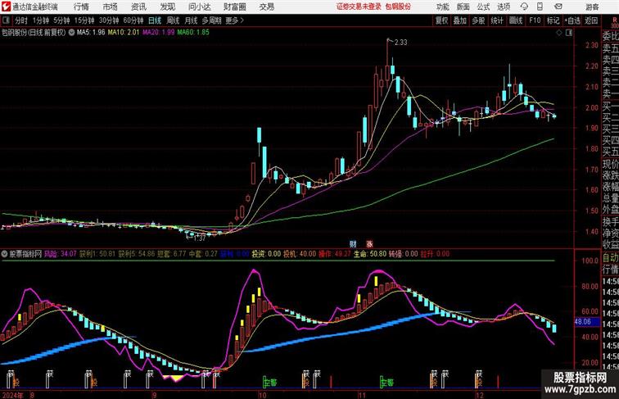Click the headset customer service icon

coord(524,7)
